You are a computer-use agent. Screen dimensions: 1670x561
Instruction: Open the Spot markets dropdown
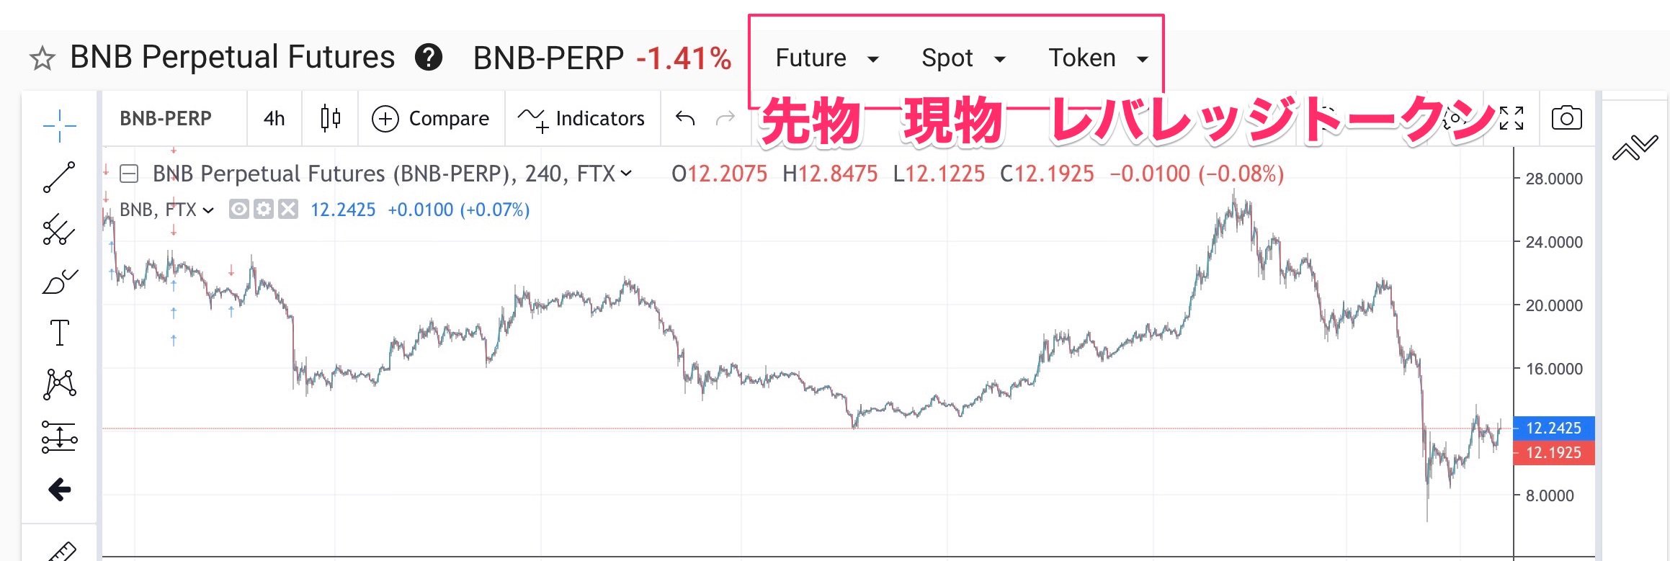click(963, 58)
